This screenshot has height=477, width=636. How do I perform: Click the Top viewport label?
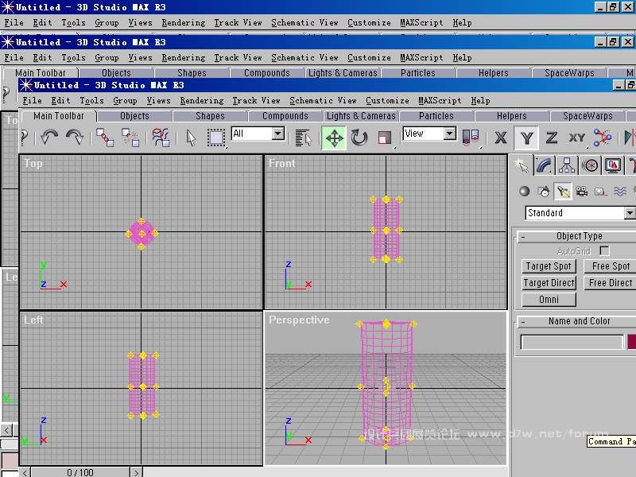point(33,164)
